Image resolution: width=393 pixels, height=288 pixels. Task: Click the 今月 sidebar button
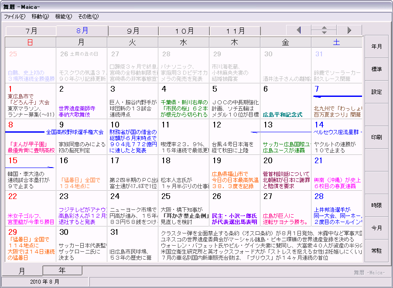(x=376, y=228)
